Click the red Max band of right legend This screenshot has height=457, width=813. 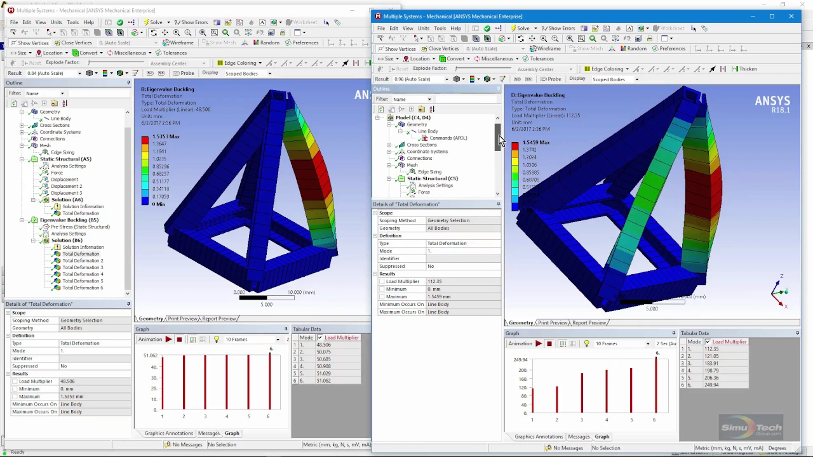coord(514,147)
